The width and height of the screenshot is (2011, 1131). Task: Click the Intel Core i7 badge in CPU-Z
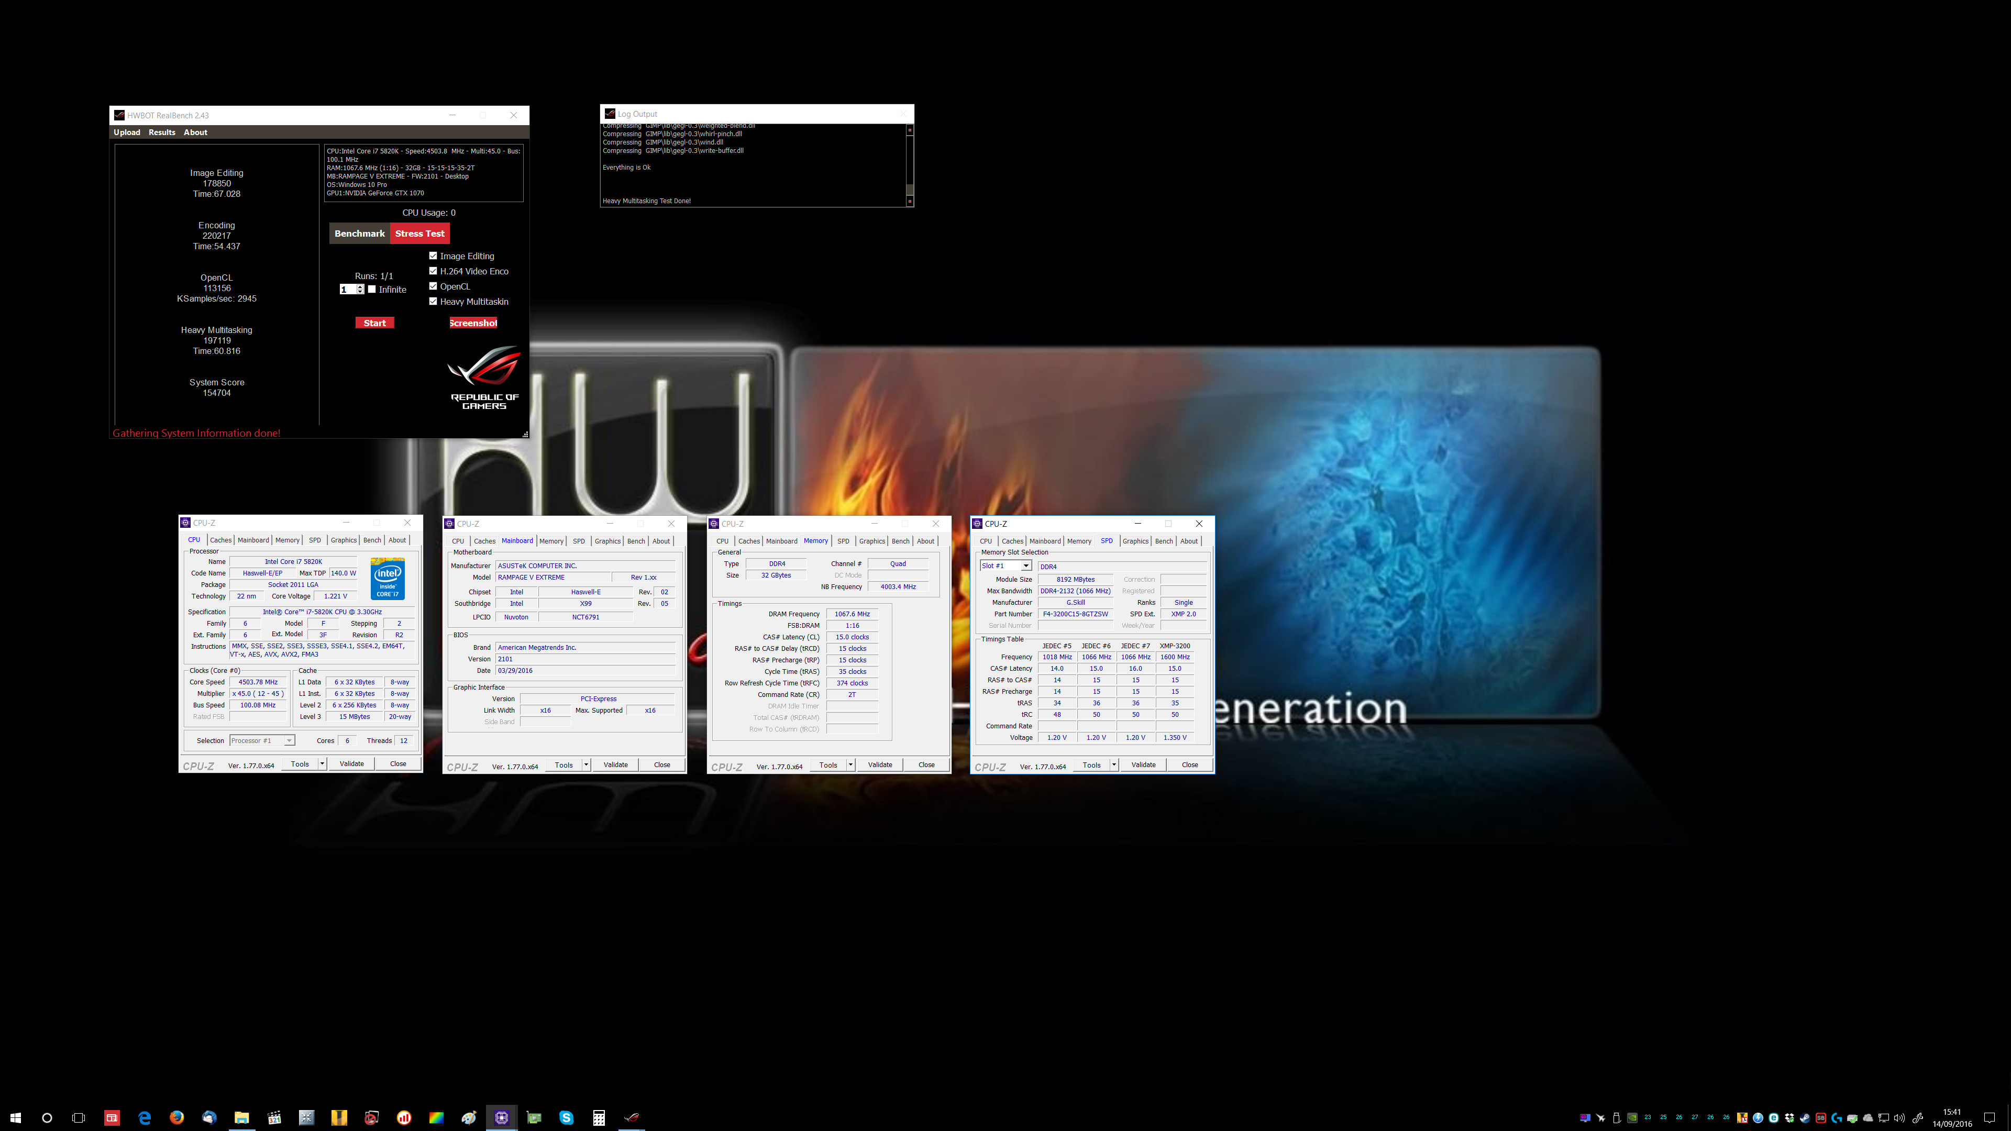click(x=387, y=579)
